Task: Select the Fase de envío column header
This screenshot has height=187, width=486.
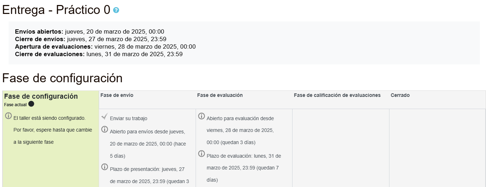Action: (117, 95)
